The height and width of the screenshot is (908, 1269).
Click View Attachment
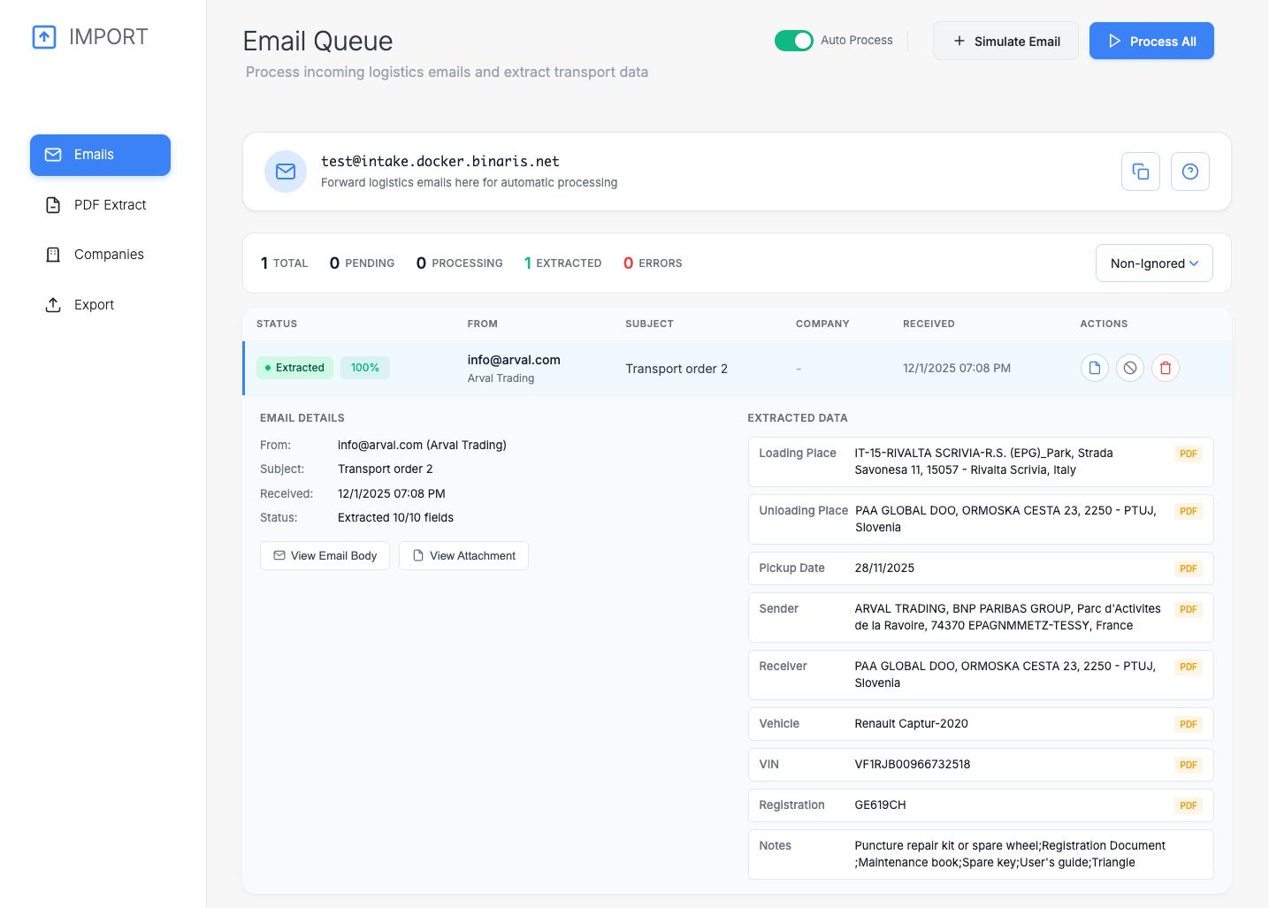tap(463, 556)
